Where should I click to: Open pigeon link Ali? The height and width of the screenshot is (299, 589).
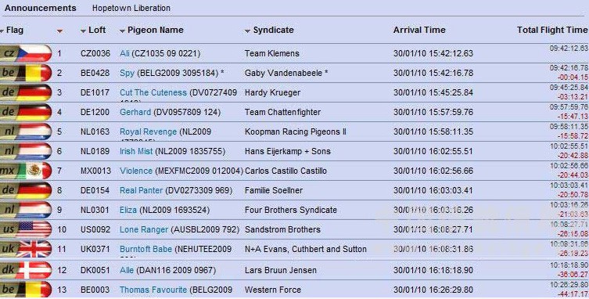click(124, 53)
